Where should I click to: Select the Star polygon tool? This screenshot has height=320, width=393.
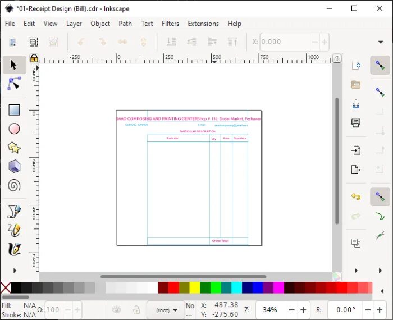coord(14,148)
